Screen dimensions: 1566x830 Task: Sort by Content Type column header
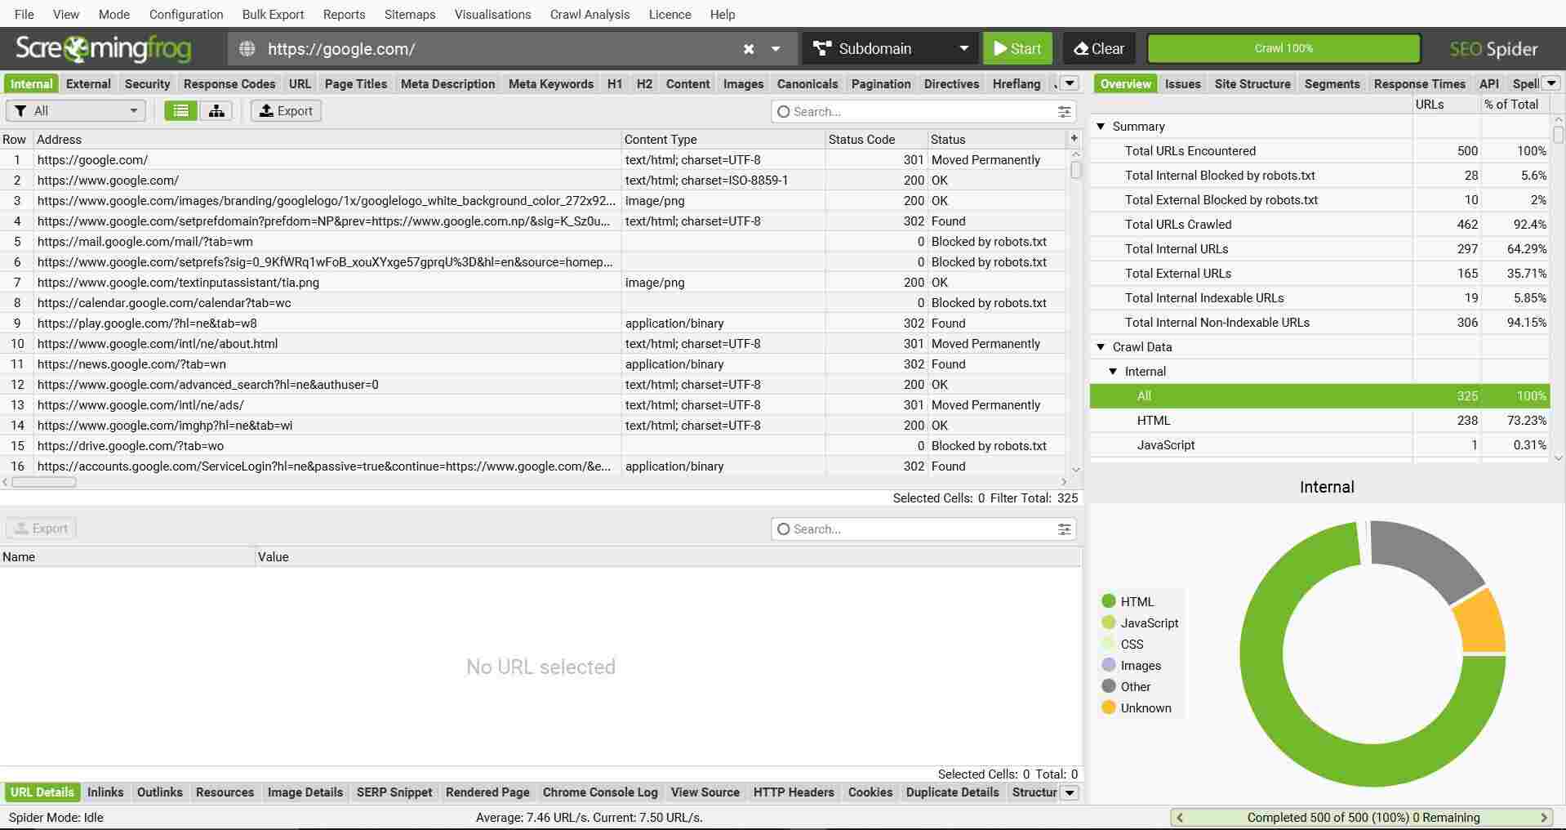(723, 140)
